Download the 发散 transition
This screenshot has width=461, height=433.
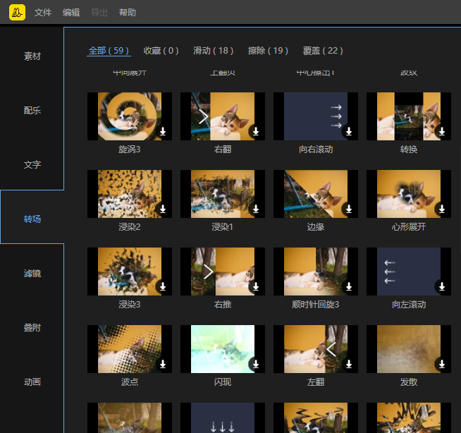click(441, 365)
